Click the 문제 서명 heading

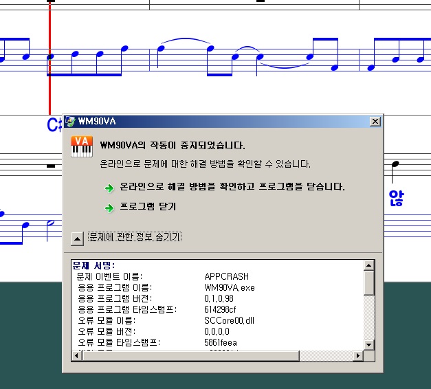click(93, 265)
